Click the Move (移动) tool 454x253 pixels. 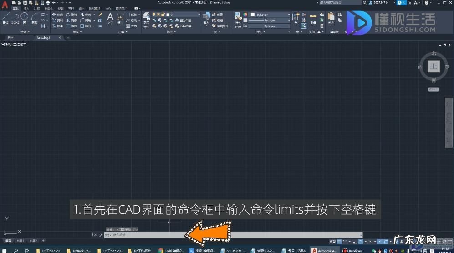tap(57, 15)
